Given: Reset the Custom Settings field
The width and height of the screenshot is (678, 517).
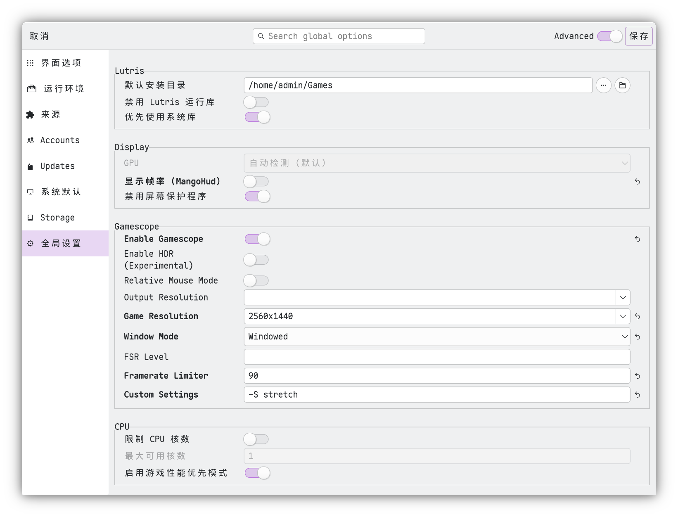Looking at the screenshot, I should tap(637, 395).
